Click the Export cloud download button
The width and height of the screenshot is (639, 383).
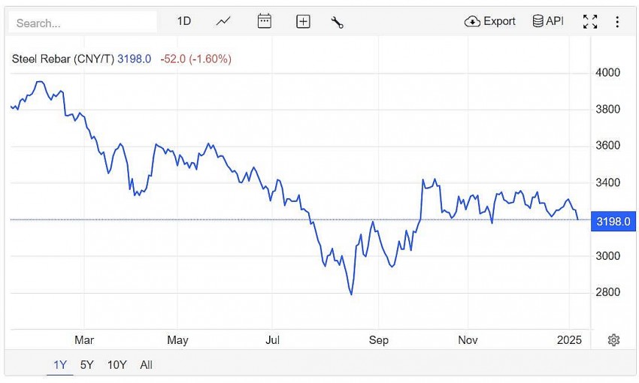(x=490, y=22)
